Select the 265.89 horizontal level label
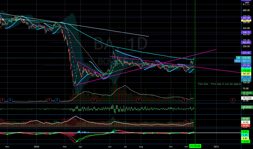253x149 pixels. 246,43
